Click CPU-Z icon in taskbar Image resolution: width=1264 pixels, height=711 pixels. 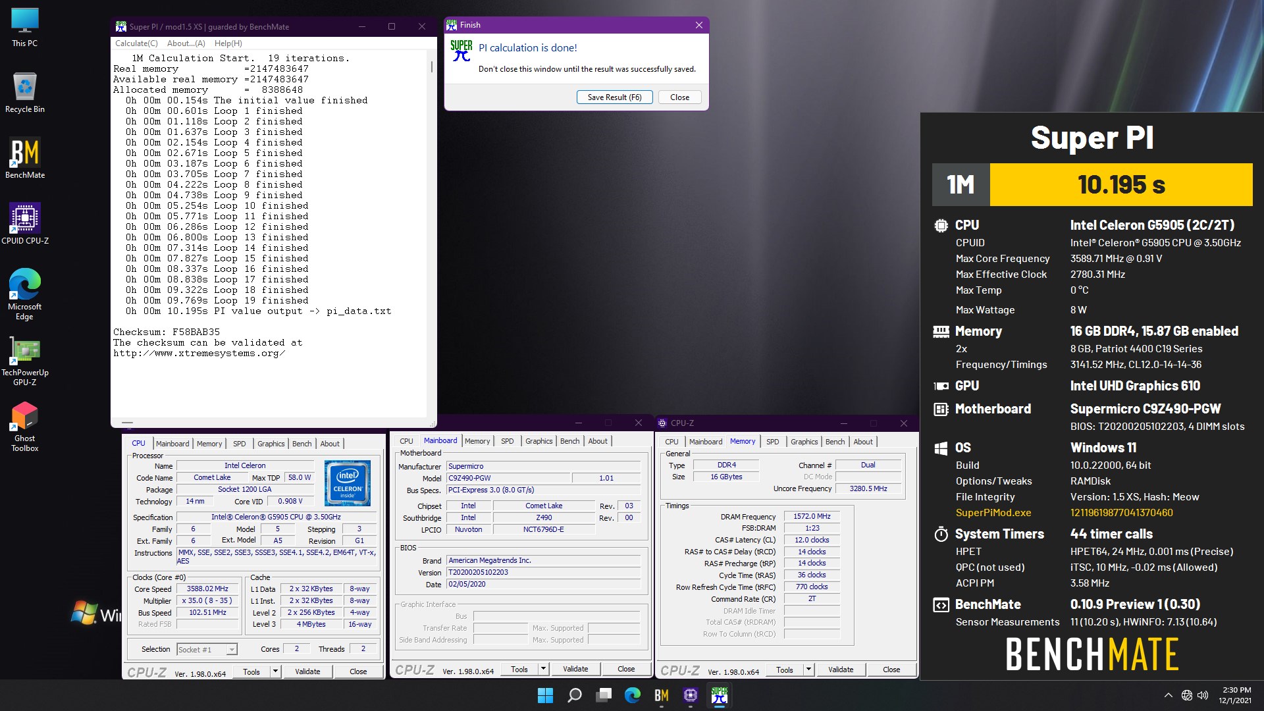(x=691, y=695)
